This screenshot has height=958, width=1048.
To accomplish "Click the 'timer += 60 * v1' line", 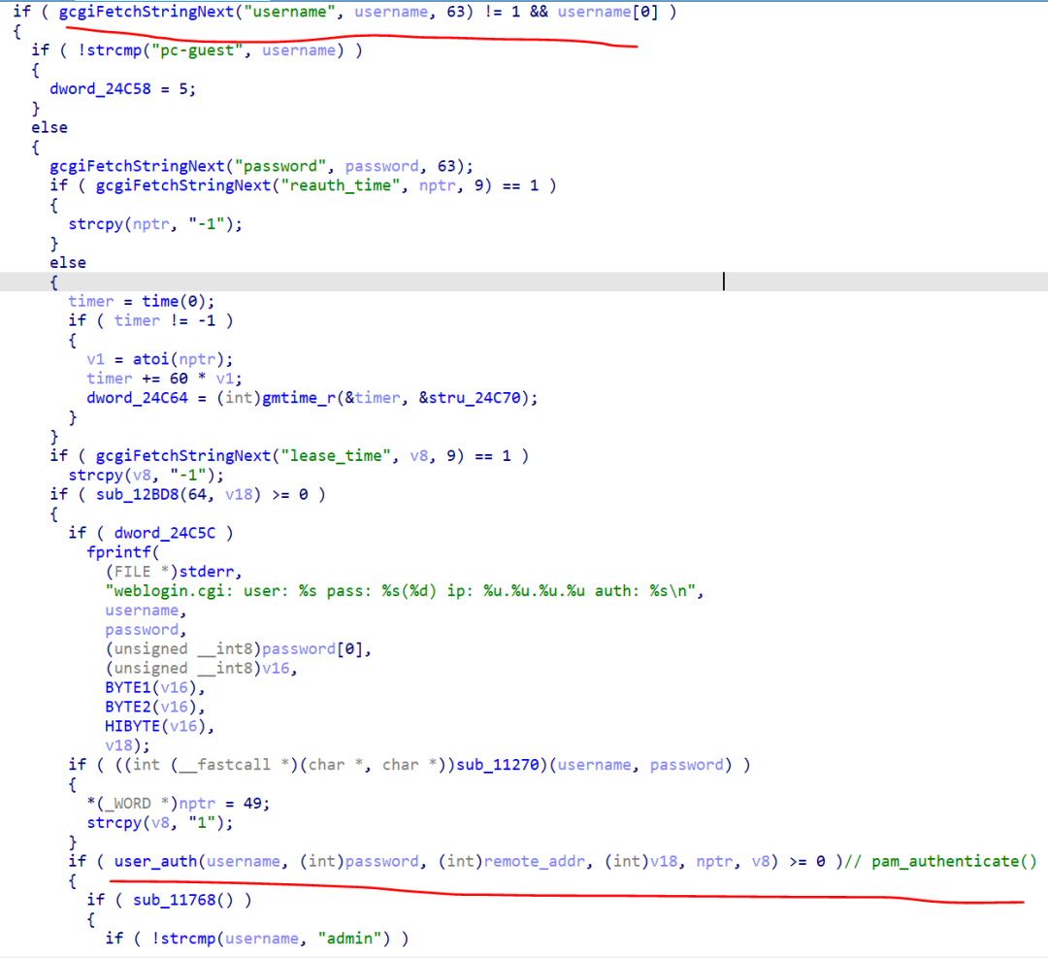I will click(164, 379).
